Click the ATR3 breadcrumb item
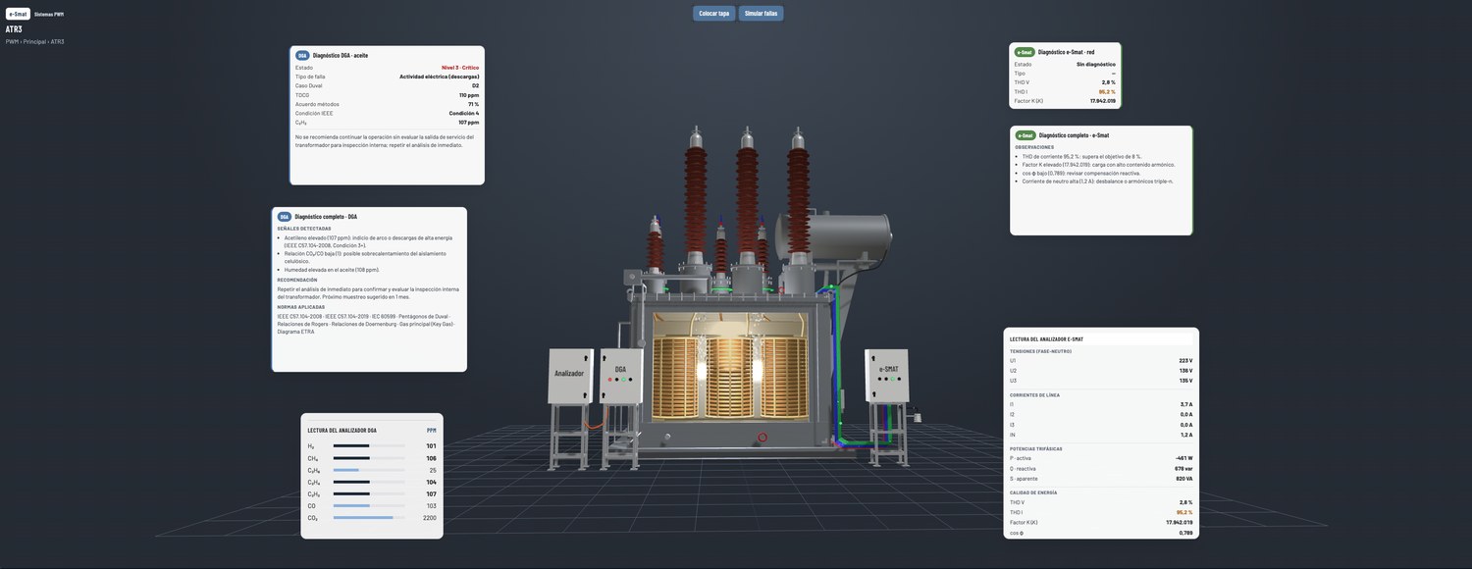 tap(58, 42)
